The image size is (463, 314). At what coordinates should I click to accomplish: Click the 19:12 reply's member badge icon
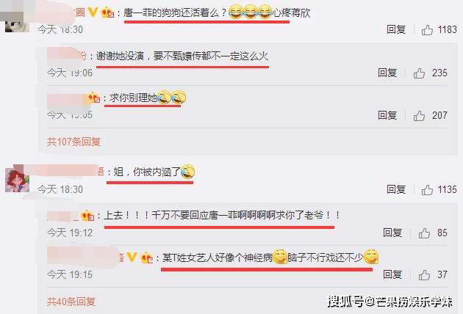point(87,216)
